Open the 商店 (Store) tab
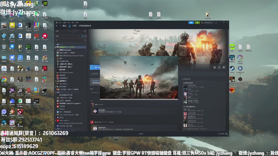This screenshot has width=278, height=156. click(65, 26)
